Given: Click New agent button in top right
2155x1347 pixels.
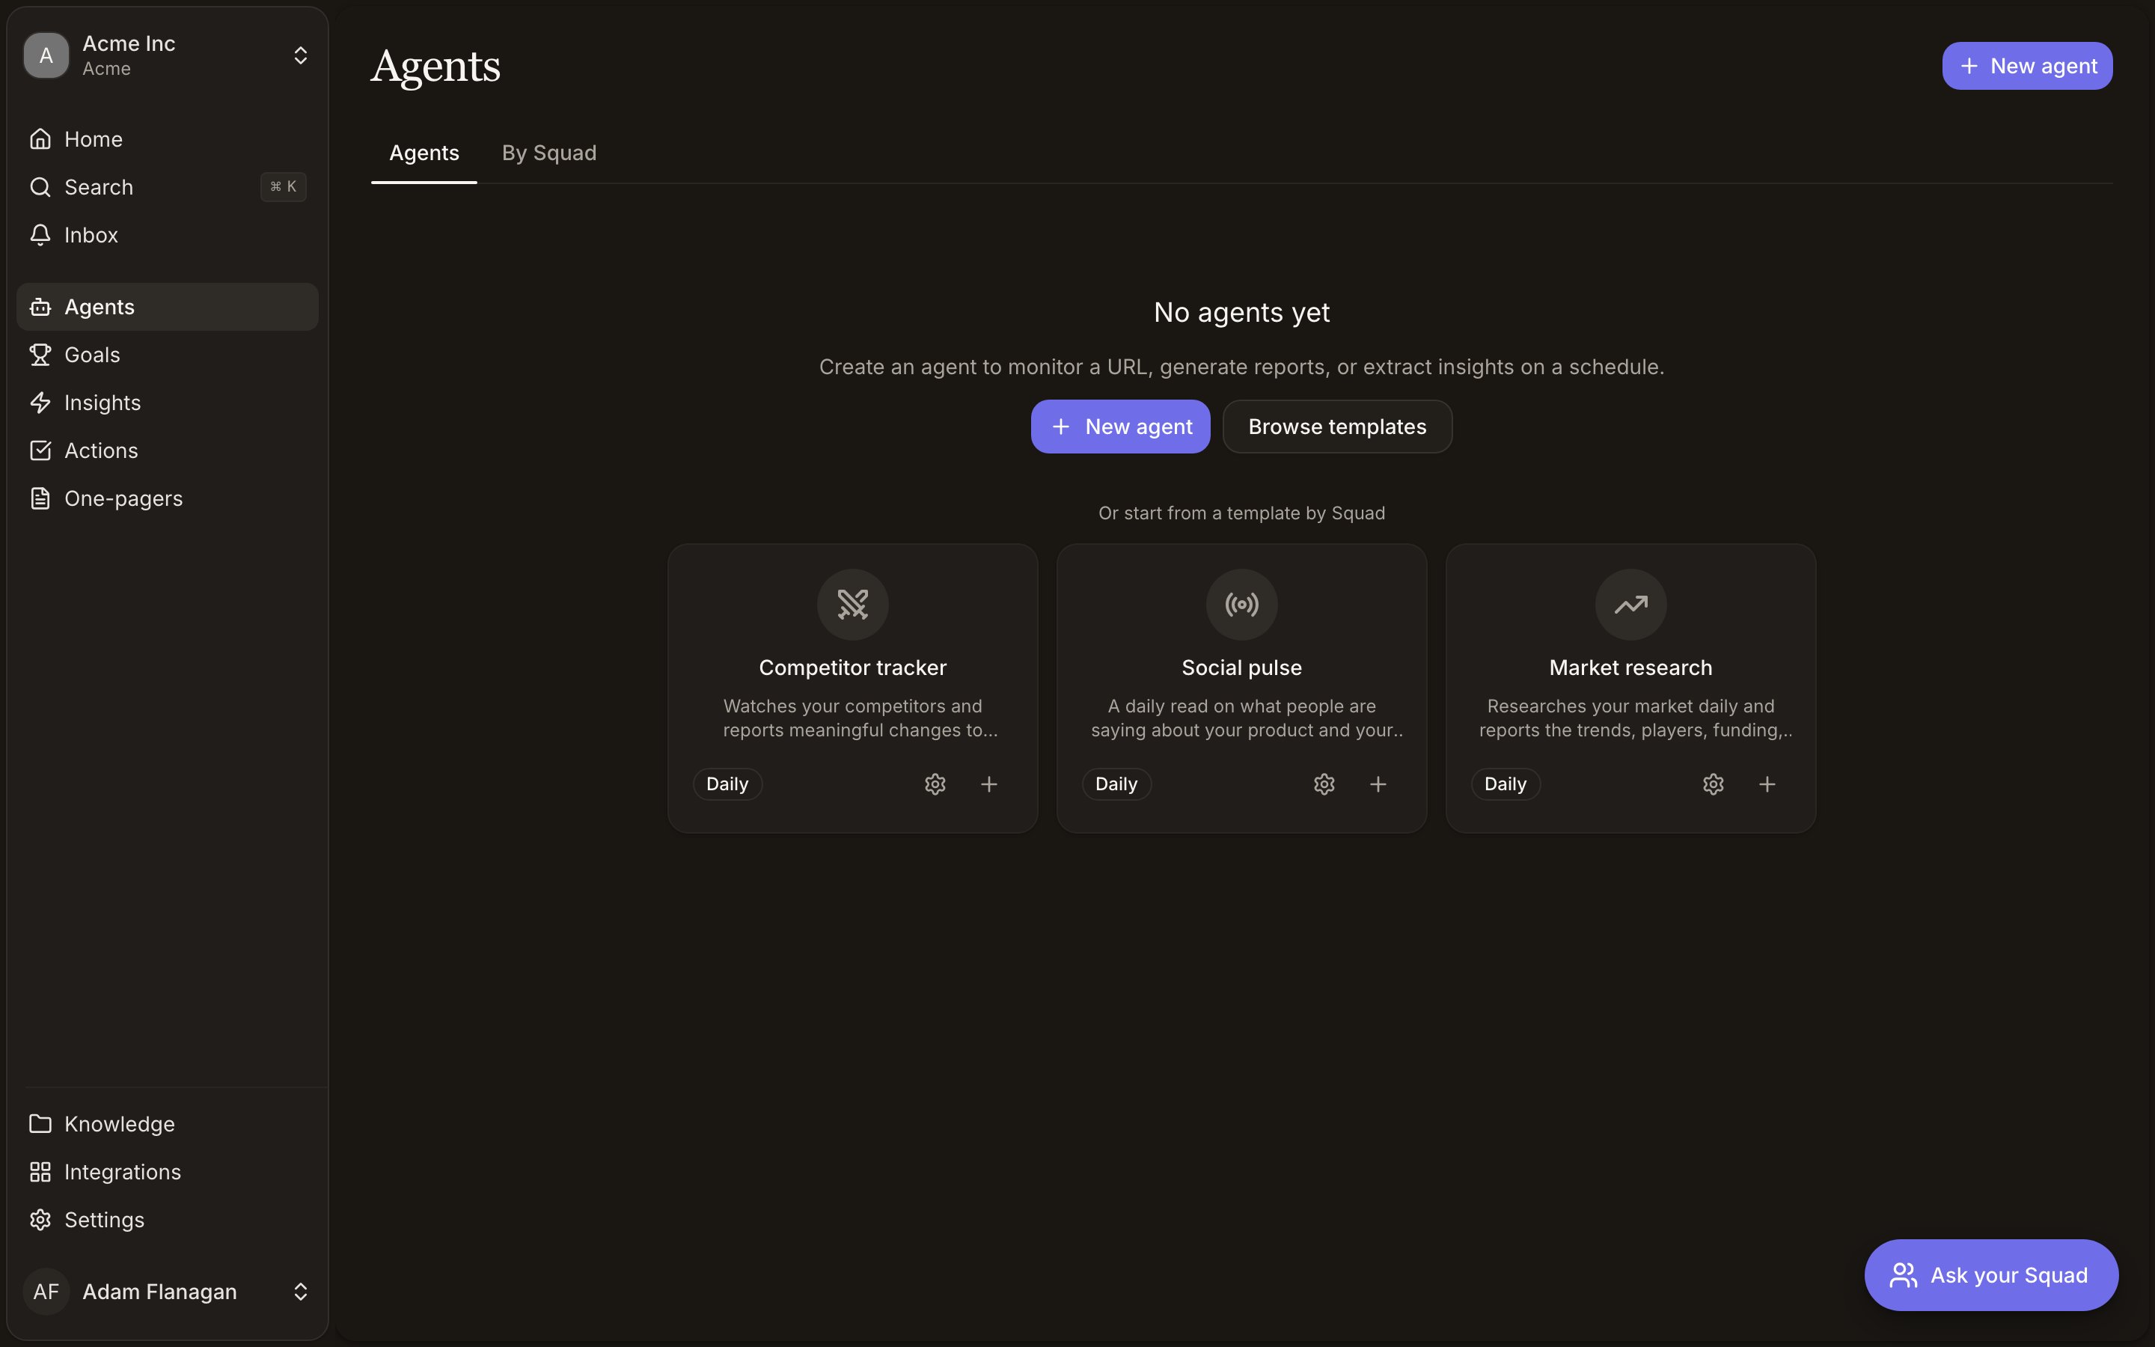Looking at the screenshot, I should click(x=2027, y=66).
